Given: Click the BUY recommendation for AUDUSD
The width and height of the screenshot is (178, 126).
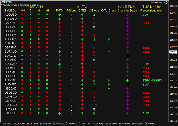Looking at the screenshot, I should pyautogui.click(x=146, y=15).
